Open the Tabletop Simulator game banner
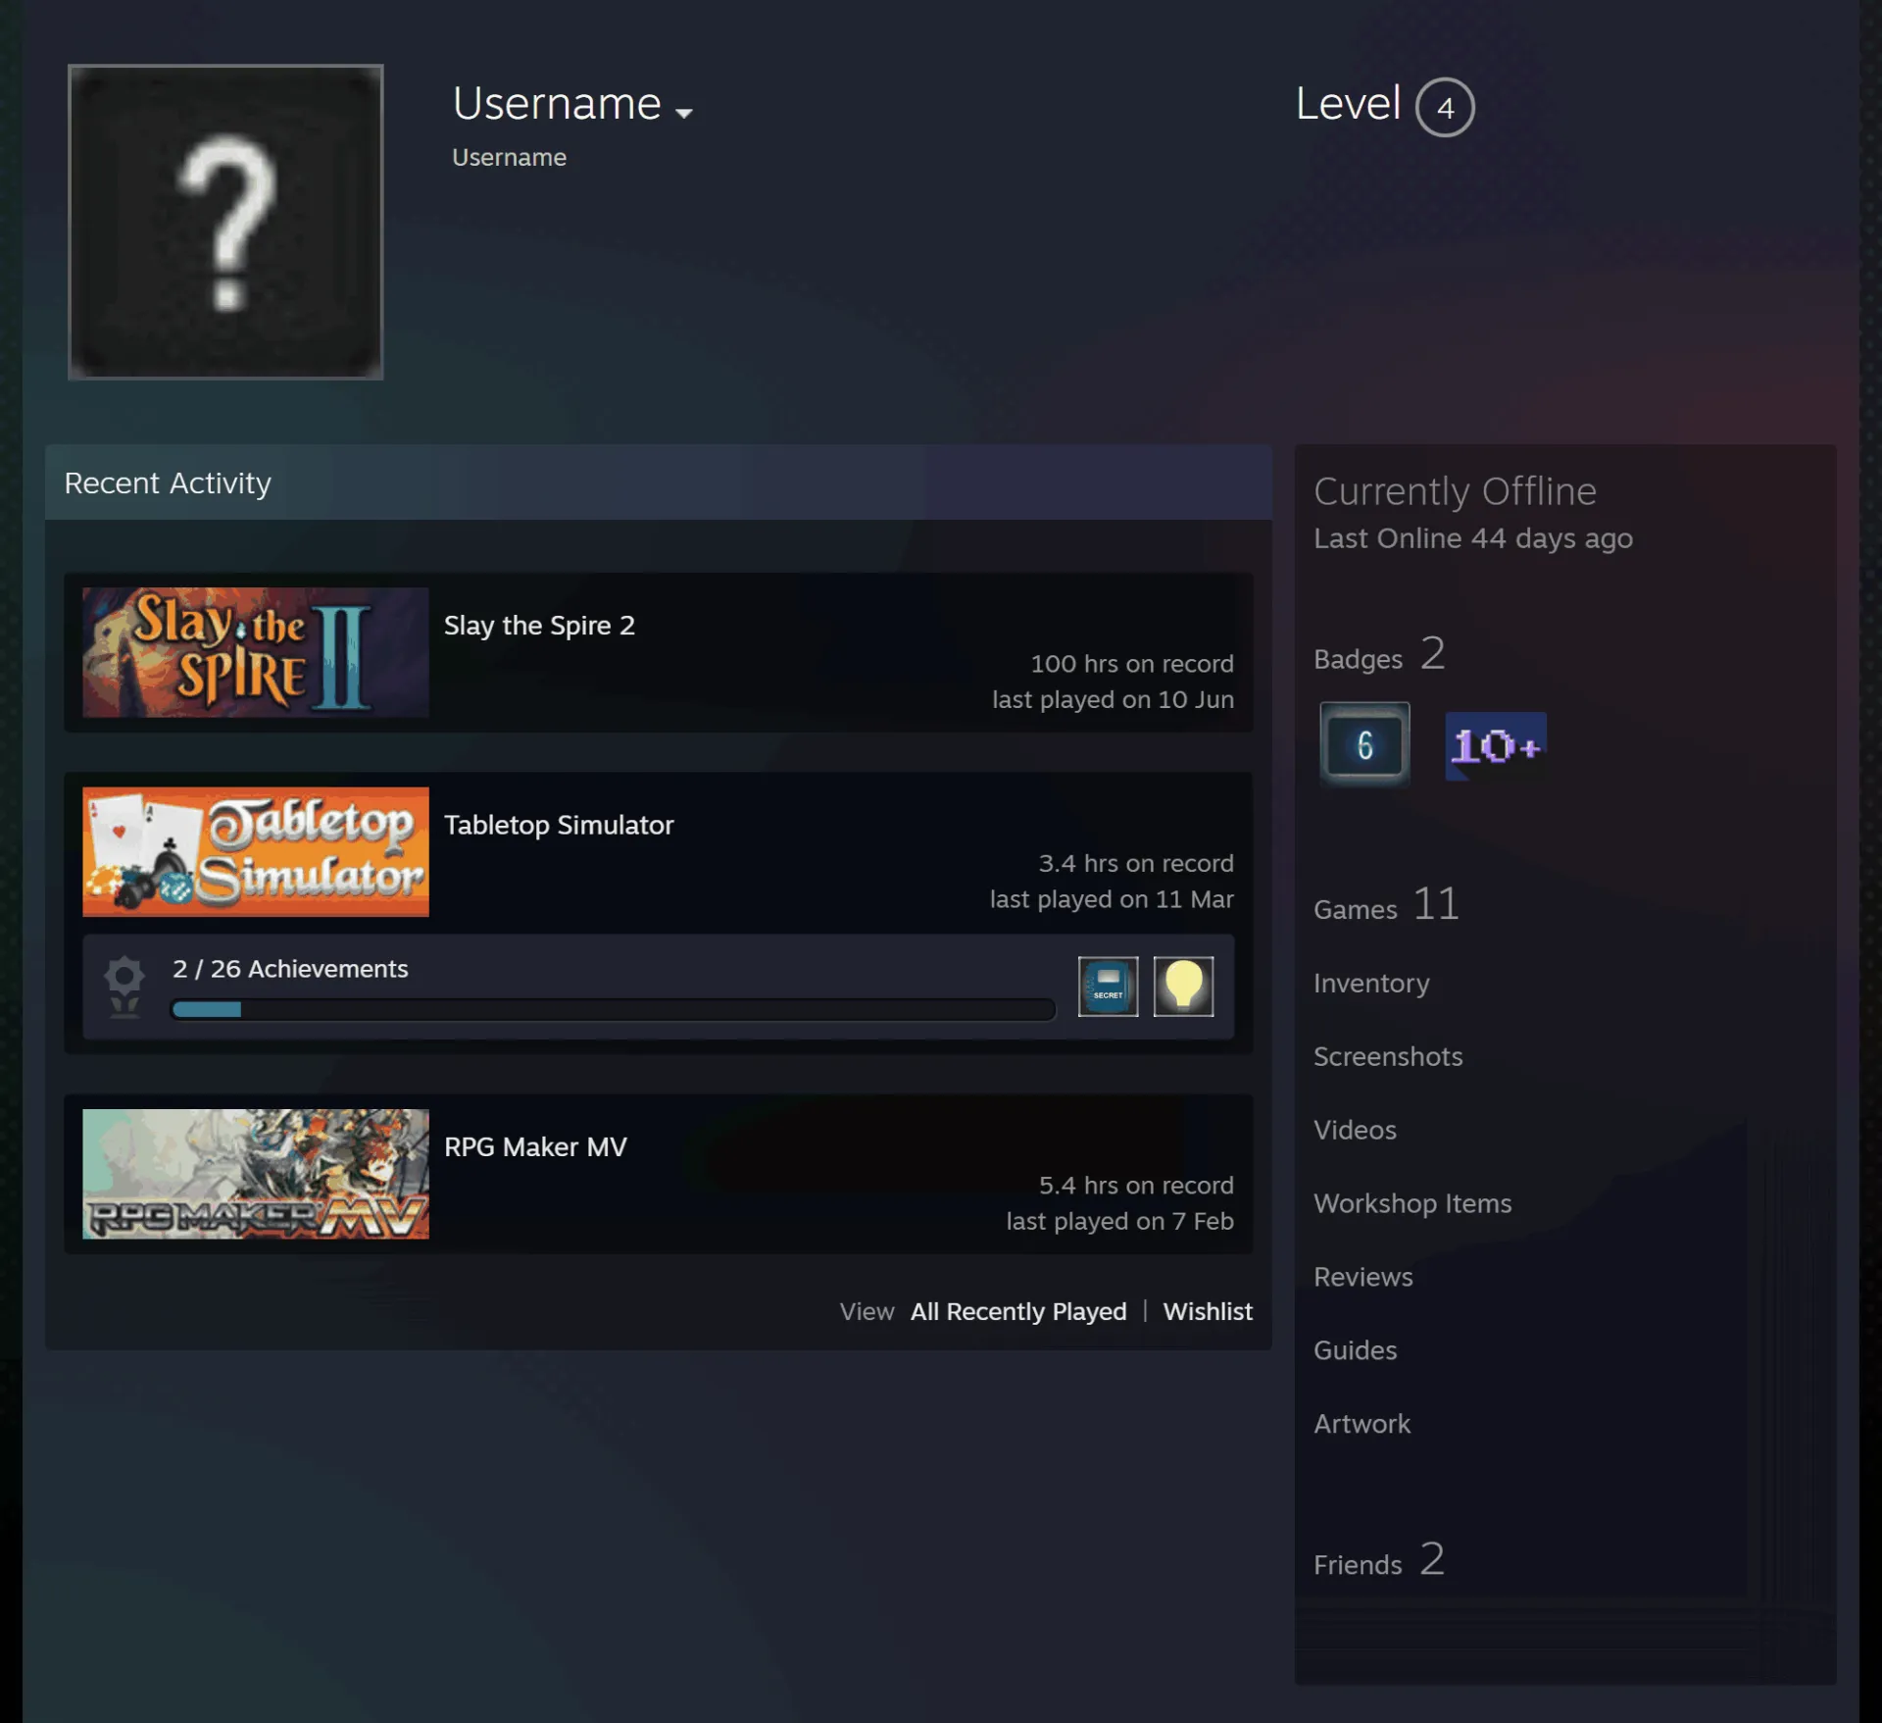 (256, 852)
